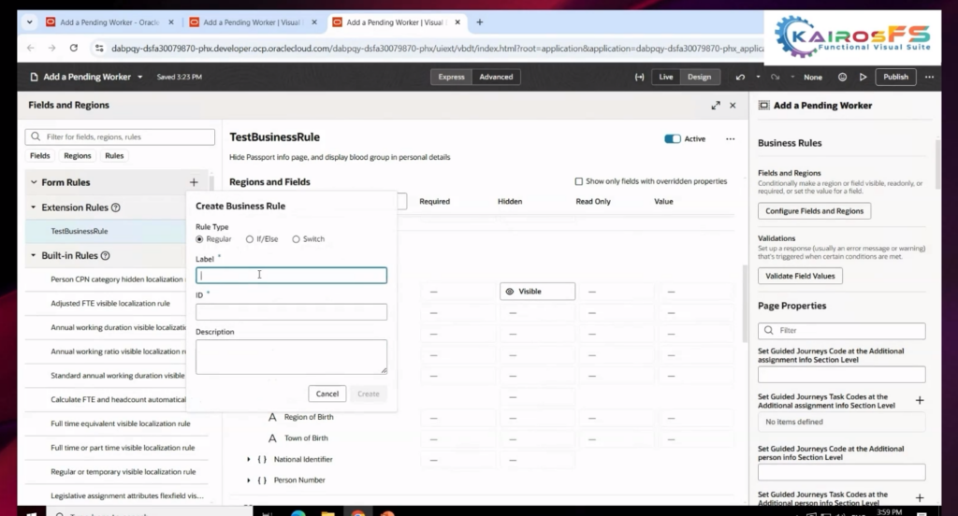The height and width of the screenshot is (516, 958).
Task: Click help icon next to Extension Rules
Action: click(x=116, y=208)
